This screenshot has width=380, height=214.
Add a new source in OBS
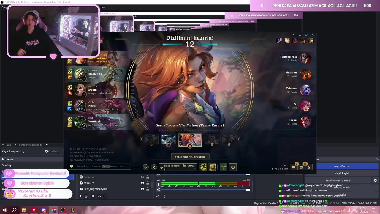coord(80,196)
